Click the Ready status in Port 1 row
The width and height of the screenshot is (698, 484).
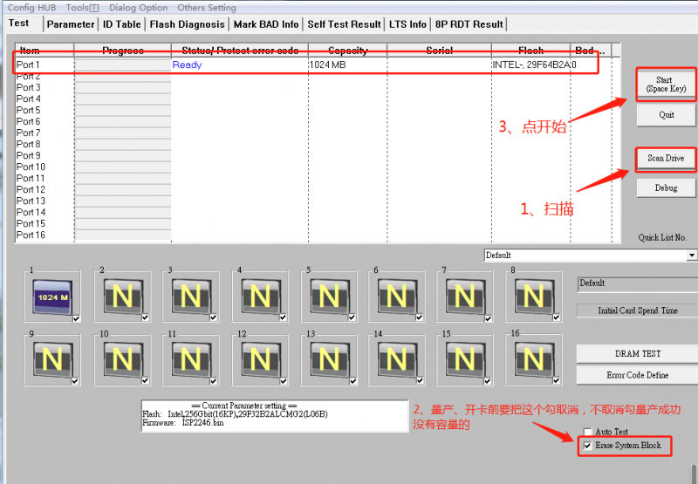click(x=187, y=65)
